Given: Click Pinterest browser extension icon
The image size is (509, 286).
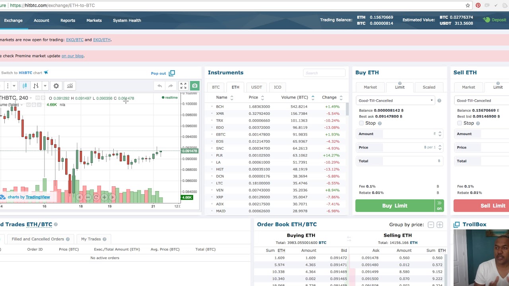Looking at the screenshot, I should click(478, 6).
